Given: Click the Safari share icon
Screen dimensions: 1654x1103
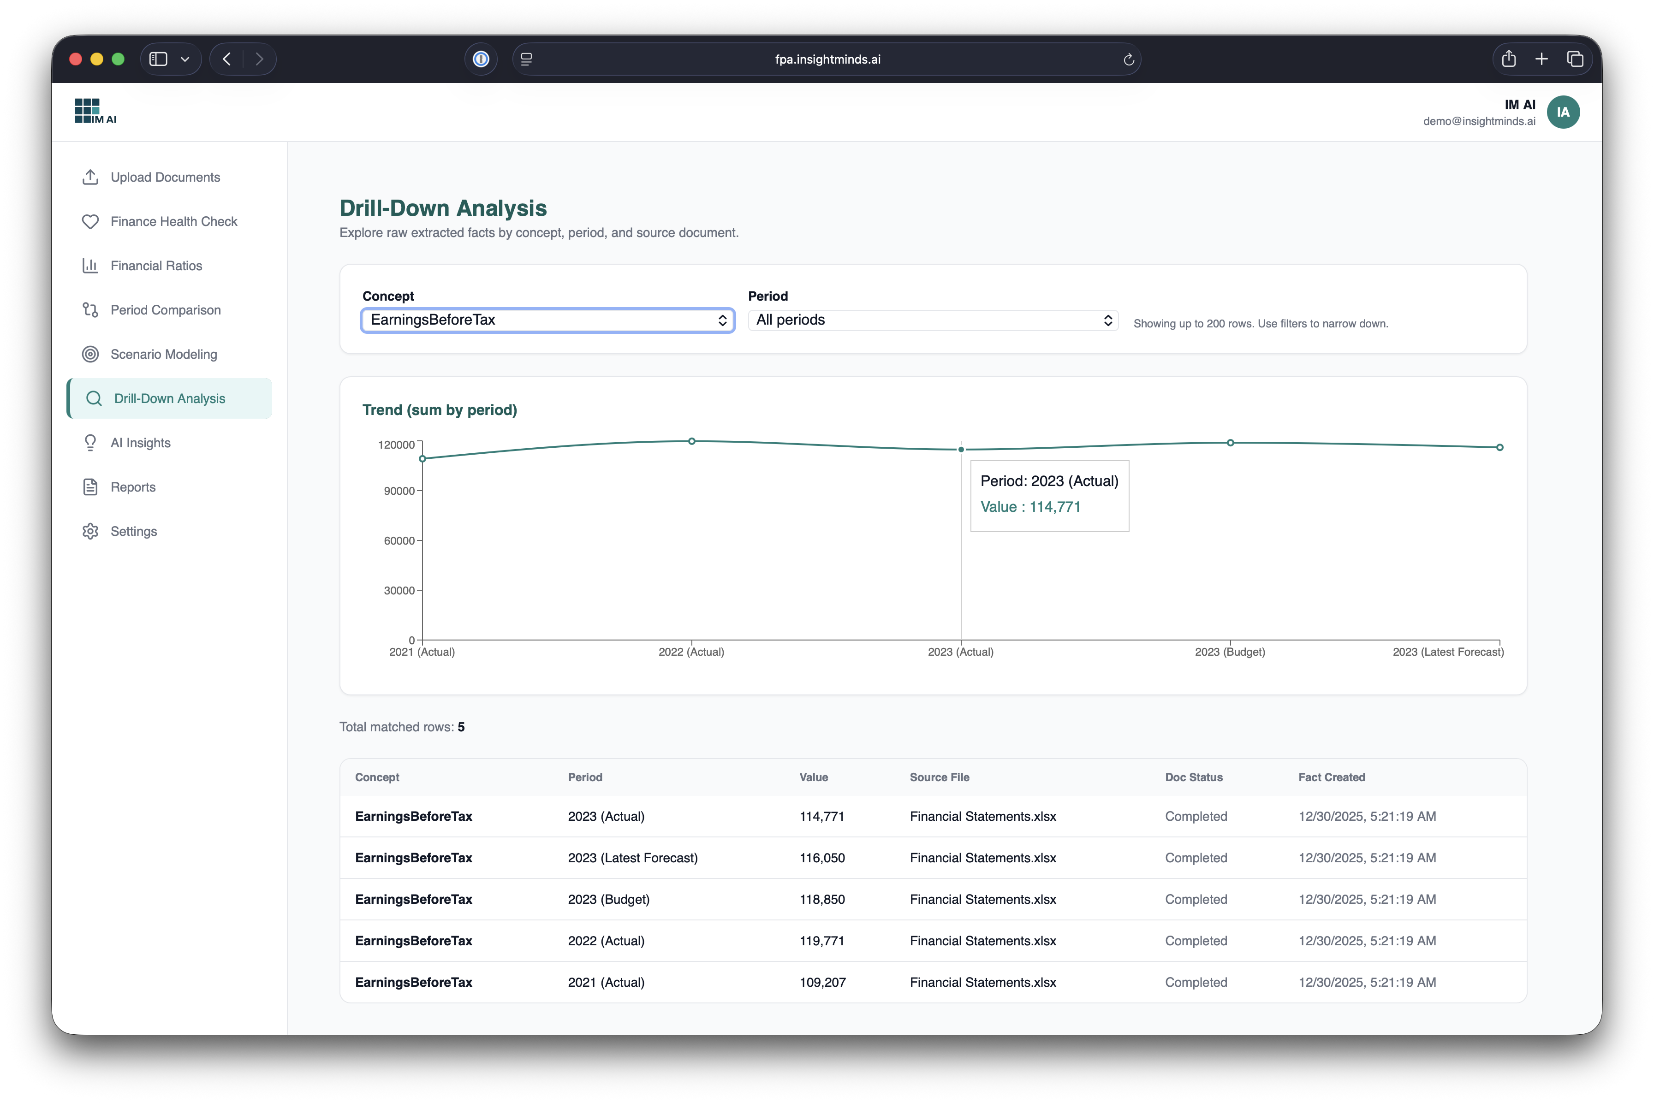Looking at the screenshot, I should (1508, 59).
